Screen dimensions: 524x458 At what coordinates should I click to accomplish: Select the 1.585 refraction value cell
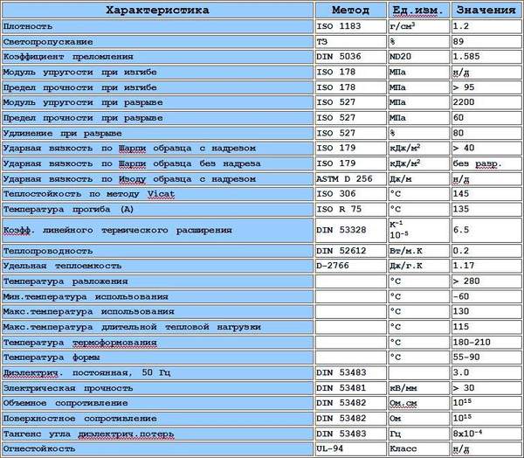coord(486,57)
